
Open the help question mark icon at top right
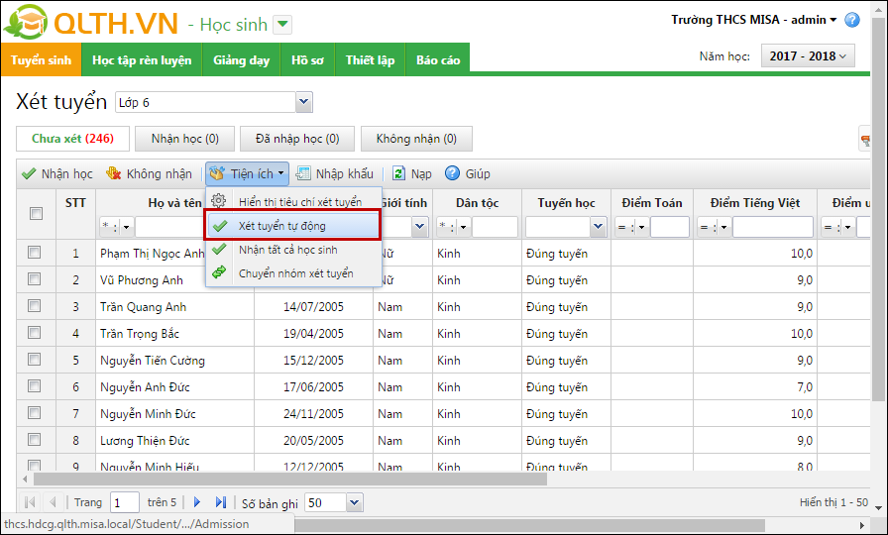coord(851,21)
